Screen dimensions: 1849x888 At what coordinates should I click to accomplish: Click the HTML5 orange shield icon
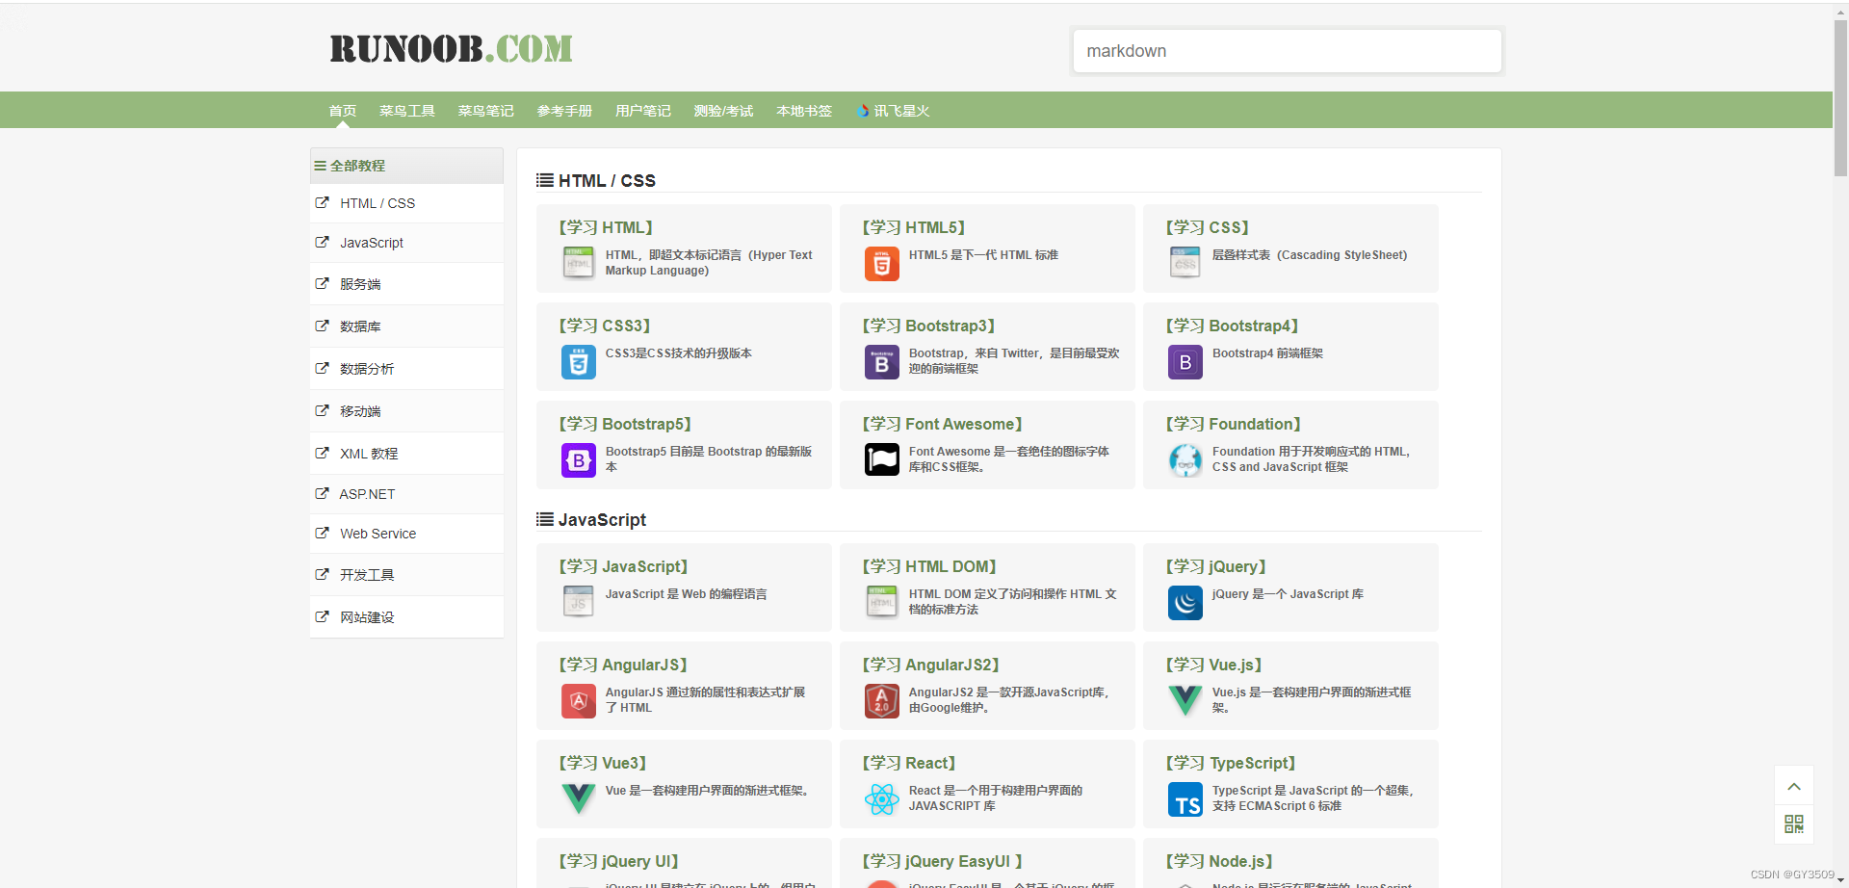tap(881, 263)
